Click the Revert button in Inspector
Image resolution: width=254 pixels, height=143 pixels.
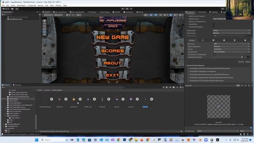click(241, 62)
